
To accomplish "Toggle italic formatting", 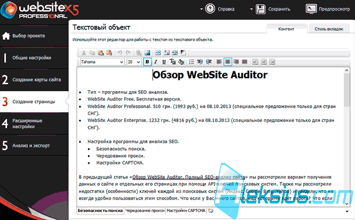I will click(x=156, y=62).
